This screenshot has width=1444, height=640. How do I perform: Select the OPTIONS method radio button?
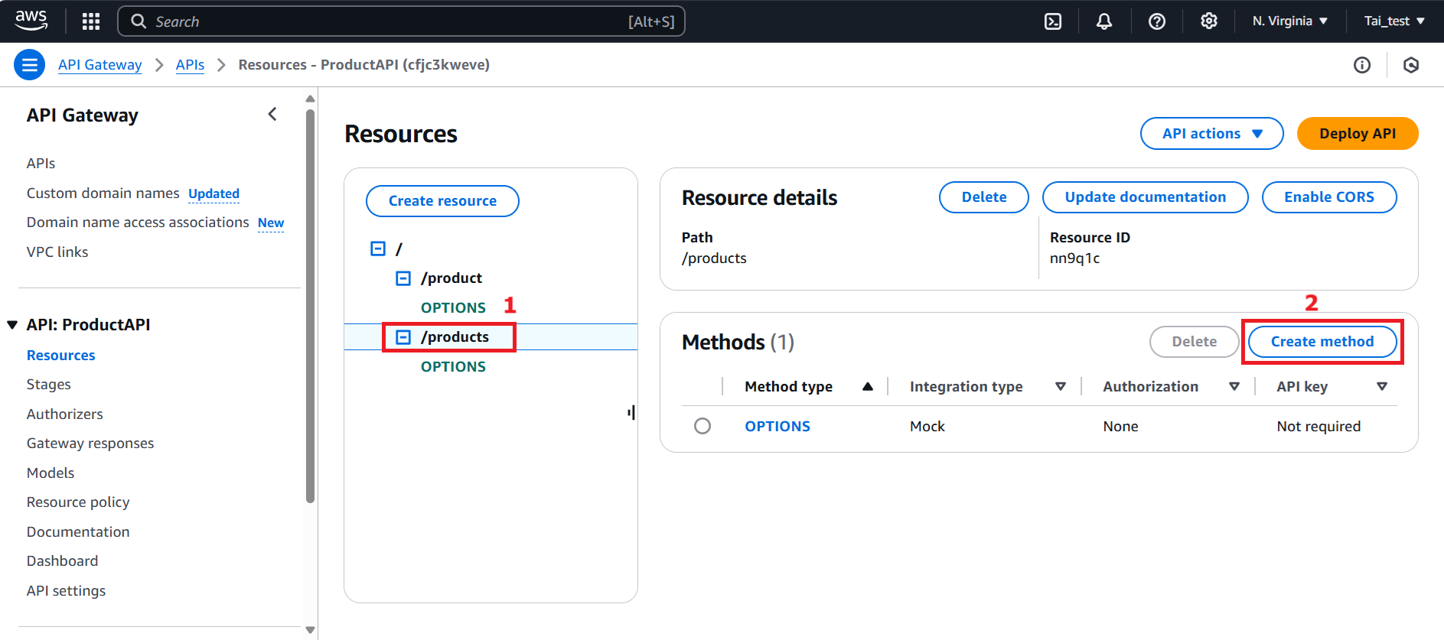[x=702, y=426]
